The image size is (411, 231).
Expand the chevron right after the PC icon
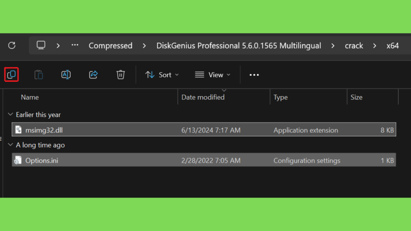pos(58,46)
